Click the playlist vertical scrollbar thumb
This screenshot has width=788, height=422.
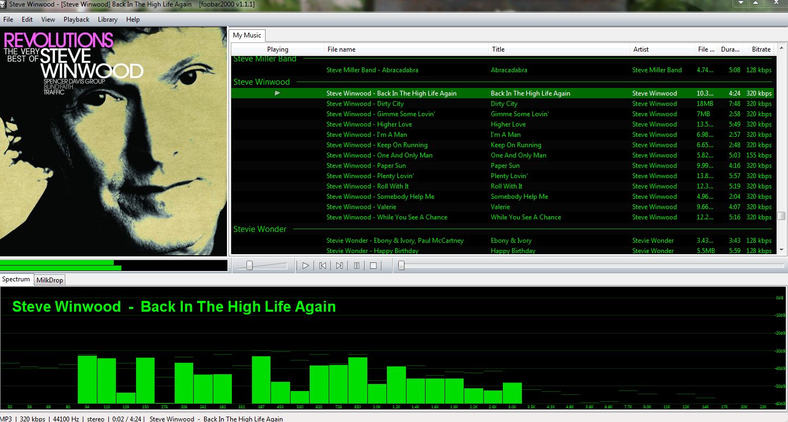point(781,215)
